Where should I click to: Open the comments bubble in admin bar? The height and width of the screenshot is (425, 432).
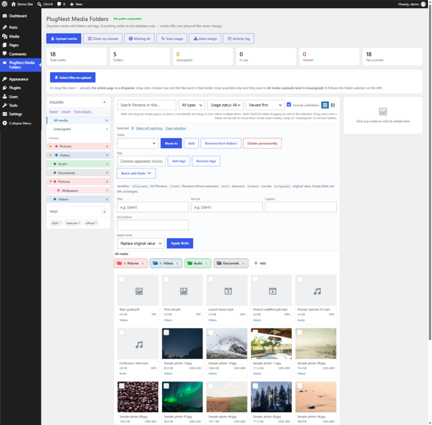tap(61, 4)
